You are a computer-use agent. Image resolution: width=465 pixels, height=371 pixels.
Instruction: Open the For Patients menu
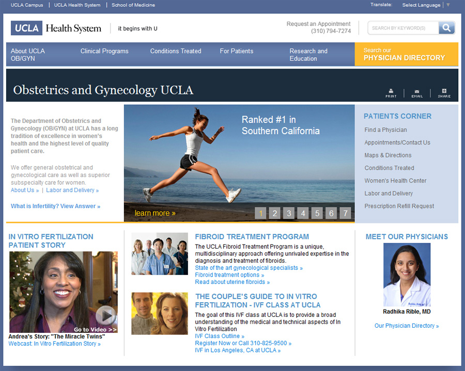pyautogui.click(x=237, y=51)
